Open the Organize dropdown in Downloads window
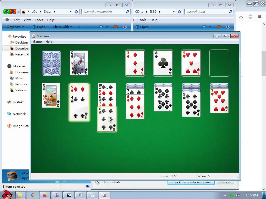 click(15, 27)
